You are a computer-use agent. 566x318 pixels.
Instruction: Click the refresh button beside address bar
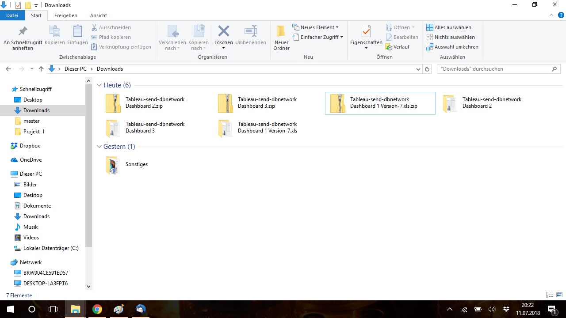(427, 69)
